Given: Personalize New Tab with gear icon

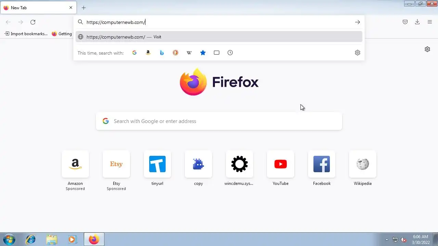Looking at the screenshot, I should (x=427, y=49).
